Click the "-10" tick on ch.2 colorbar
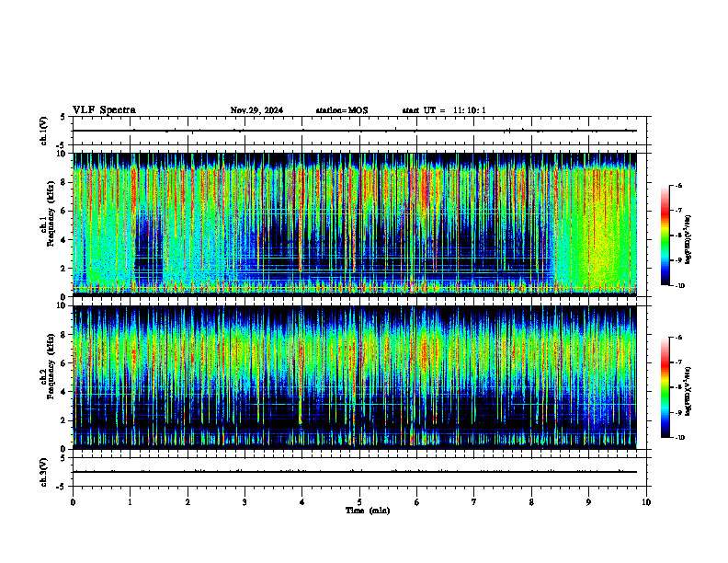728x563 pixels. [679, 438]
